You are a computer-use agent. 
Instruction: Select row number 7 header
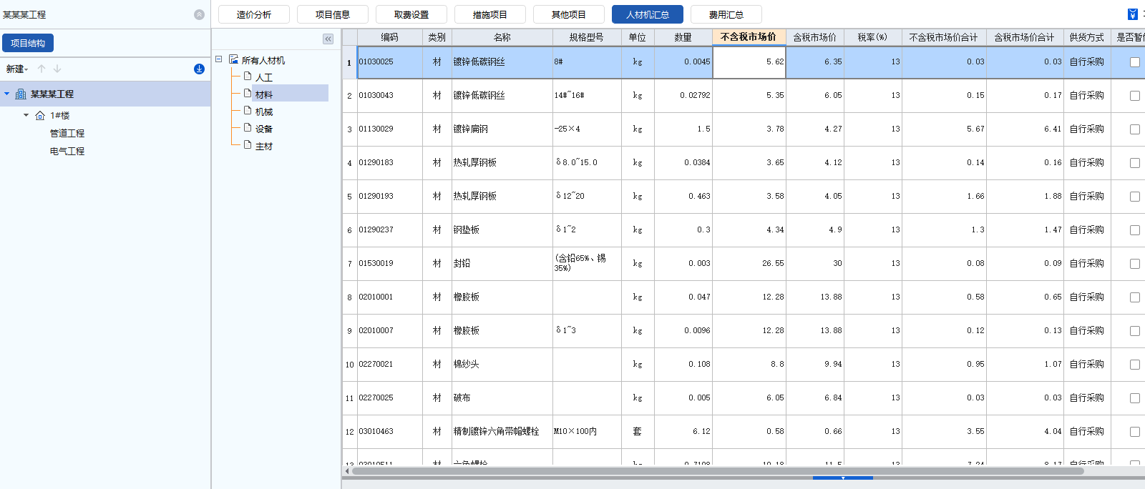tap(349, 264)
